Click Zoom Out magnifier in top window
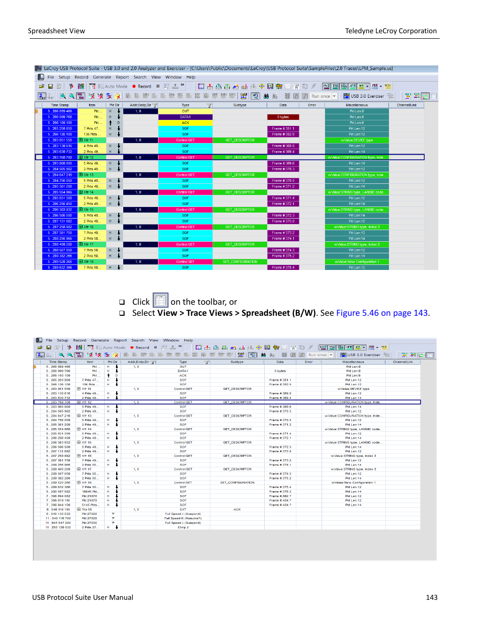 [72, 96]
